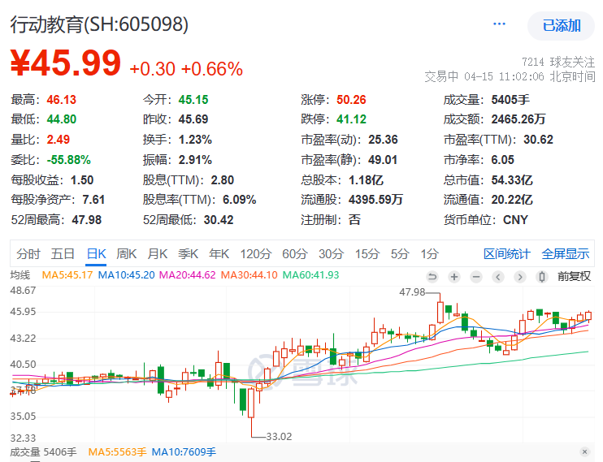Switch to the 分时 chart tab
The height and width of the screenshot is (462, 603).
point(28,253)
